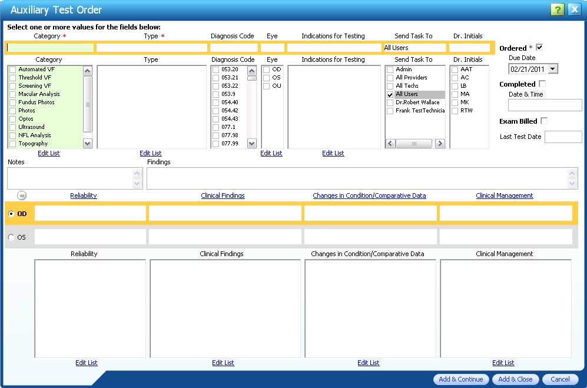The image size is (587, 388).
Task: Click Edit List under Indications for Testing
Action: click(x=333, y=153)
